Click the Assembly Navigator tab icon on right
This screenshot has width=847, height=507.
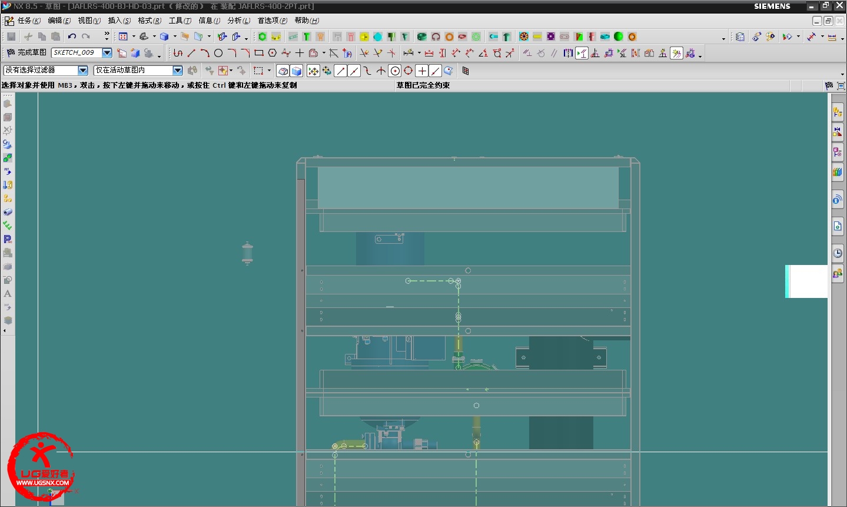[x=838, y=112]
